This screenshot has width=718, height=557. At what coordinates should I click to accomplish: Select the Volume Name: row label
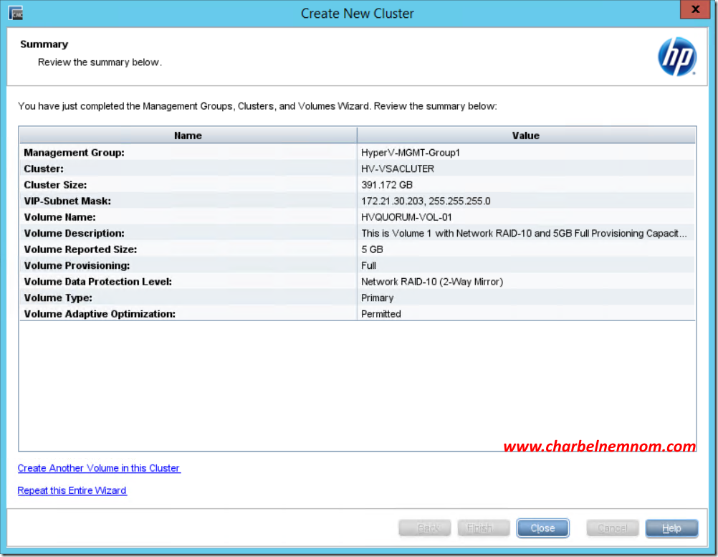tap(59, 217)
